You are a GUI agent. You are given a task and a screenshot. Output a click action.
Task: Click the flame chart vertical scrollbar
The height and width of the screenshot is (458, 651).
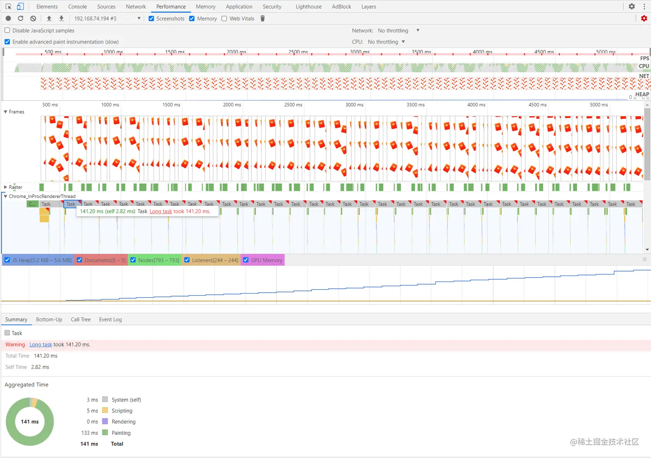(x=647, y=144)
